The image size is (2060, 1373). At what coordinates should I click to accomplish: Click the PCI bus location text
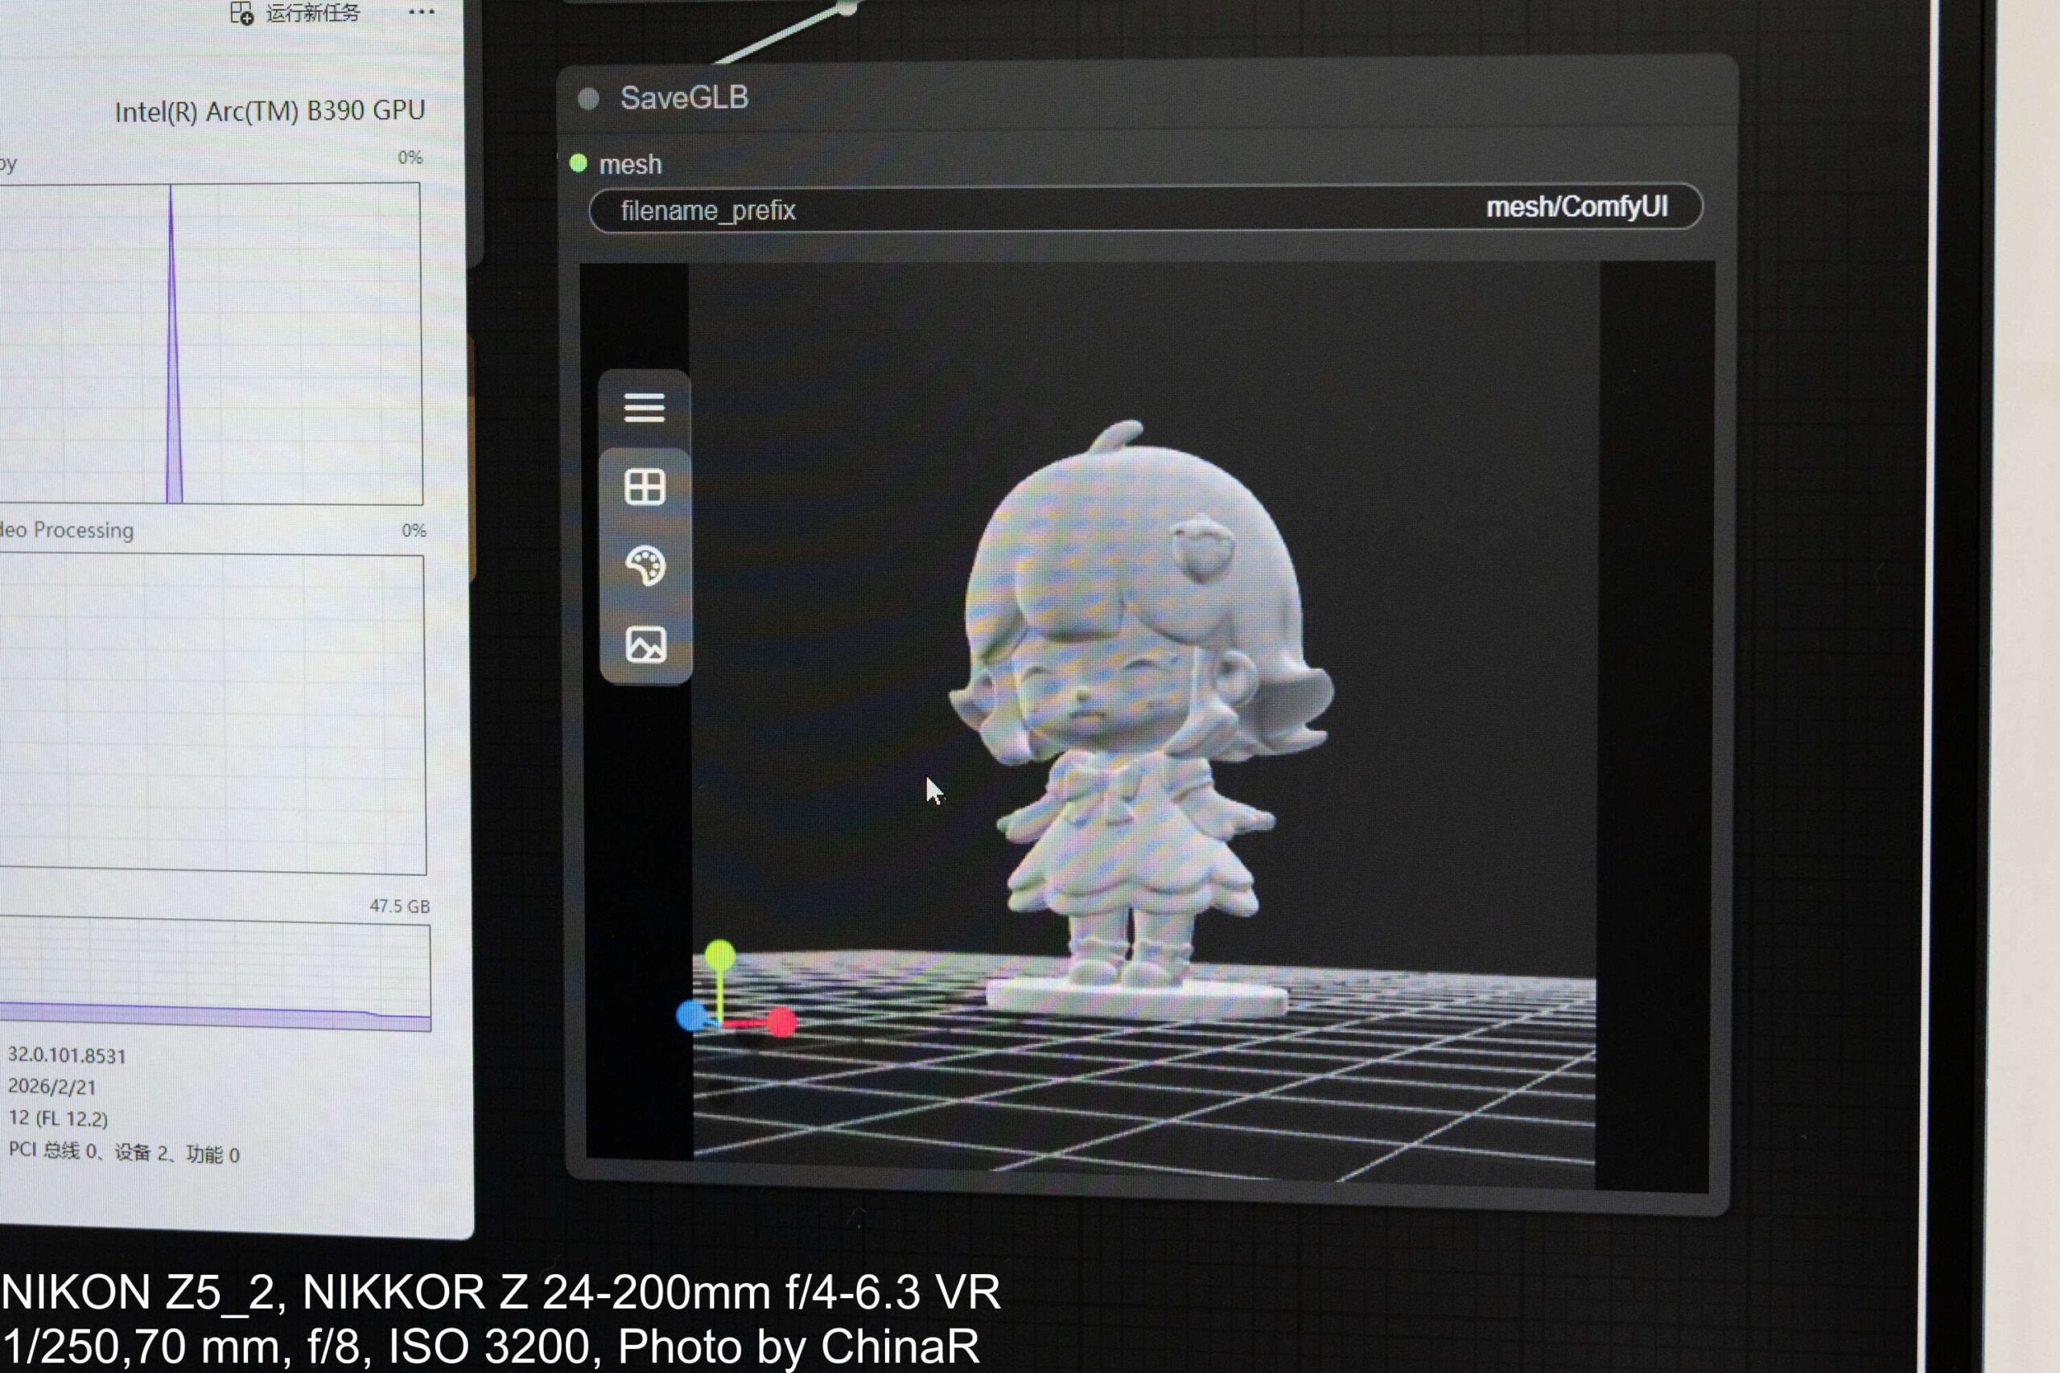(123, 1153)
